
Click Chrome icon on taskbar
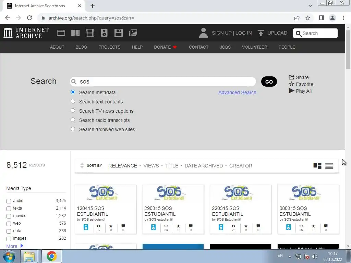click(x=51, y=256)
